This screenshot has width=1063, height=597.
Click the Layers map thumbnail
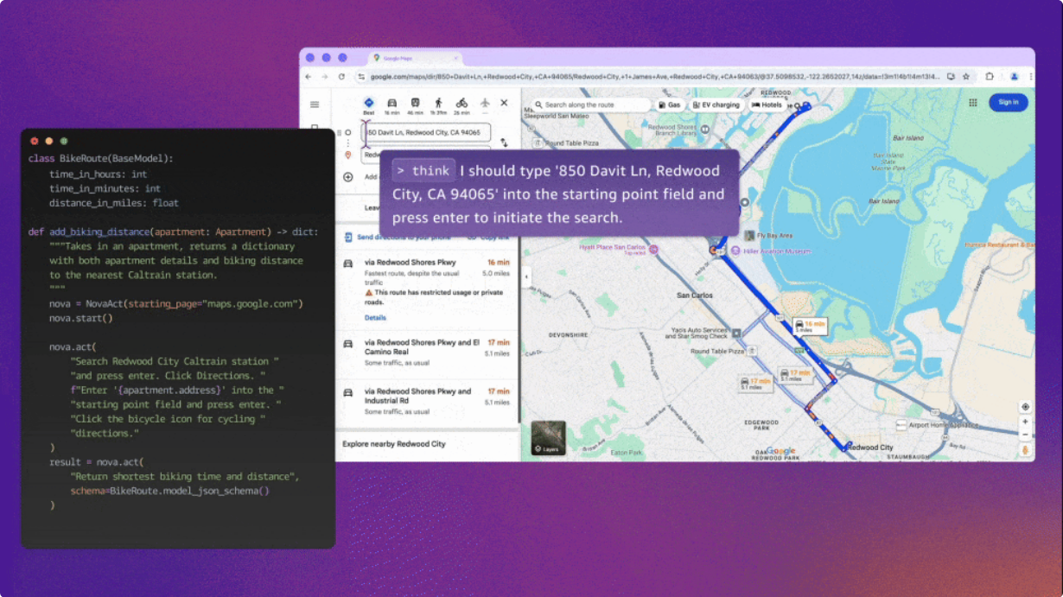pos(548,439)
